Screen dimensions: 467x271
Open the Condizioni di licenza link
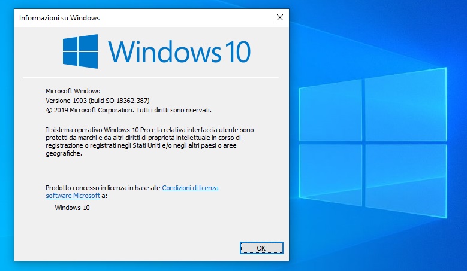(190, 188)
